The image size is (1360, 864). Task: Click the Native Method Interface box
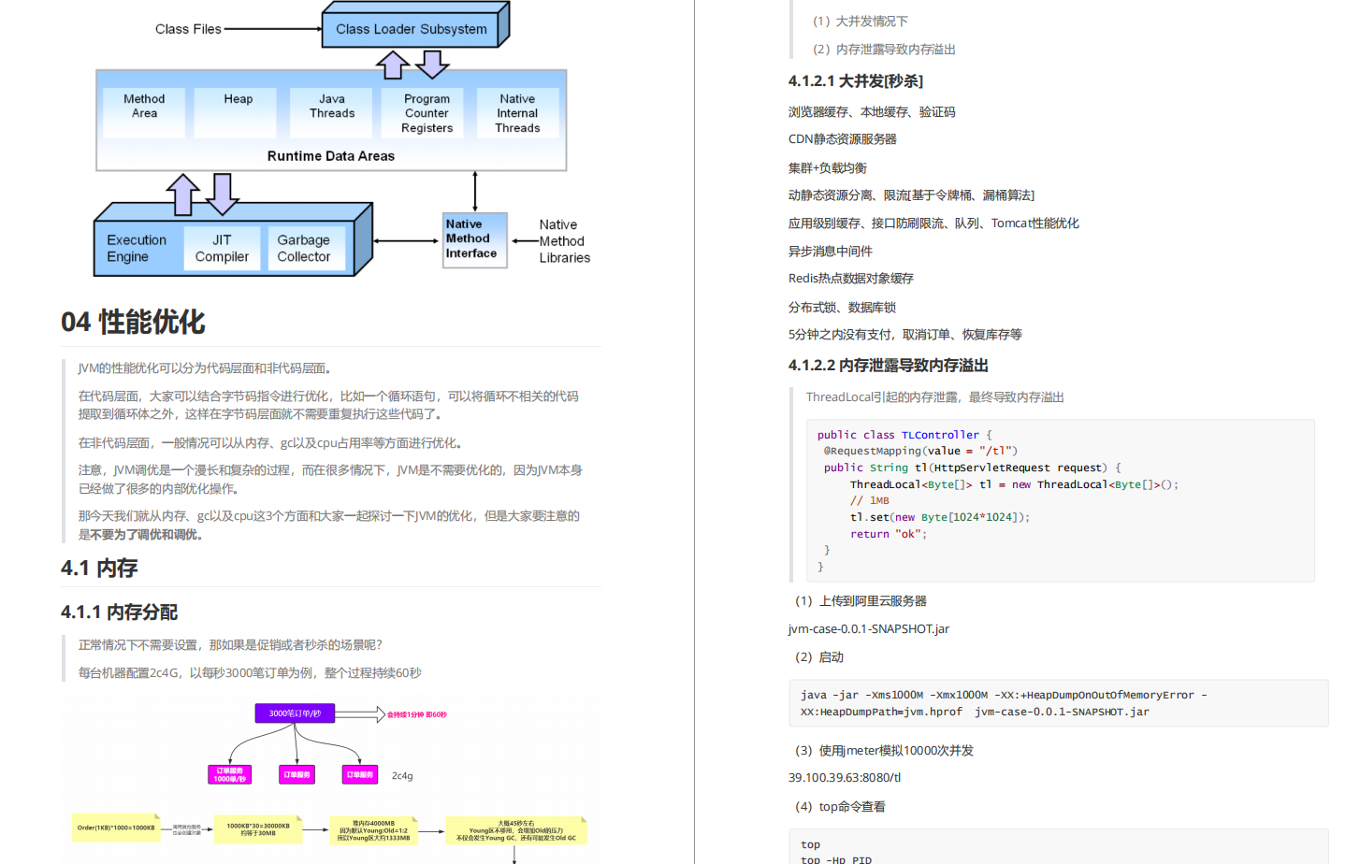(x=474, y=240)
